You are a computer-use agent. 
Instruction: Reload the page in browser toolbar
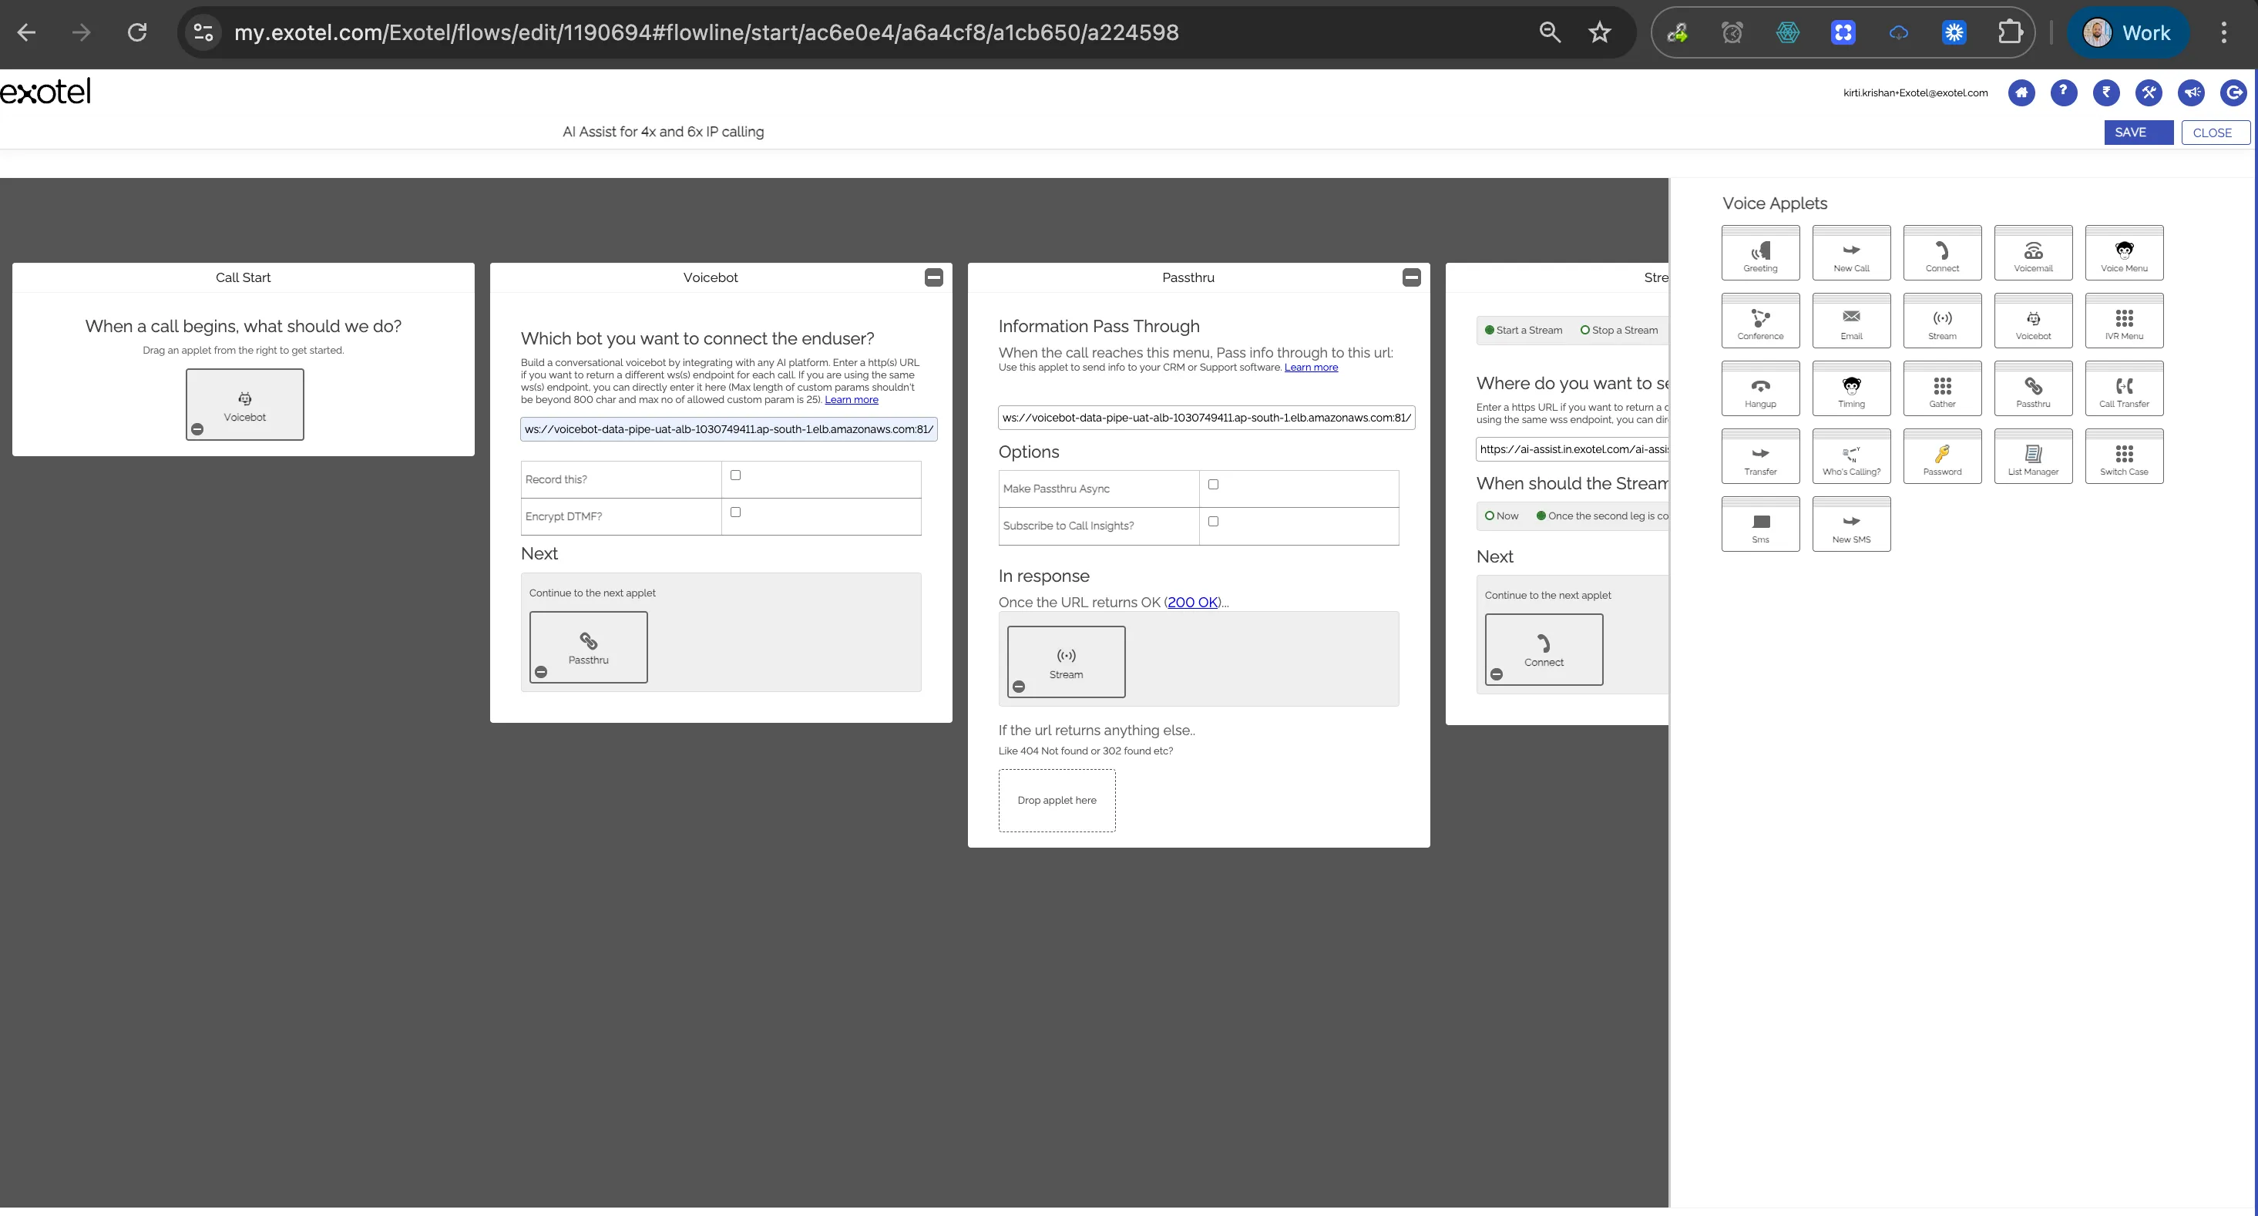coord(136,32)
